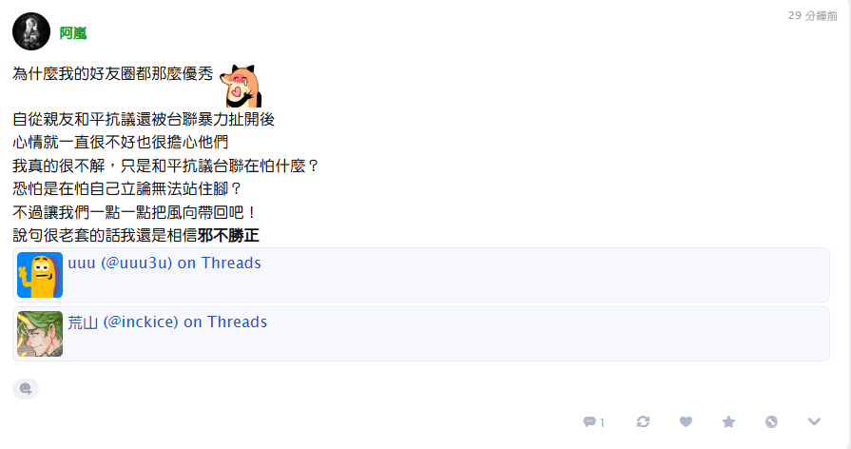The width and height of the screenshot is (851, 449).
Task: Open 阿嵐's profile avatar
Action: [x=31, y=31]
